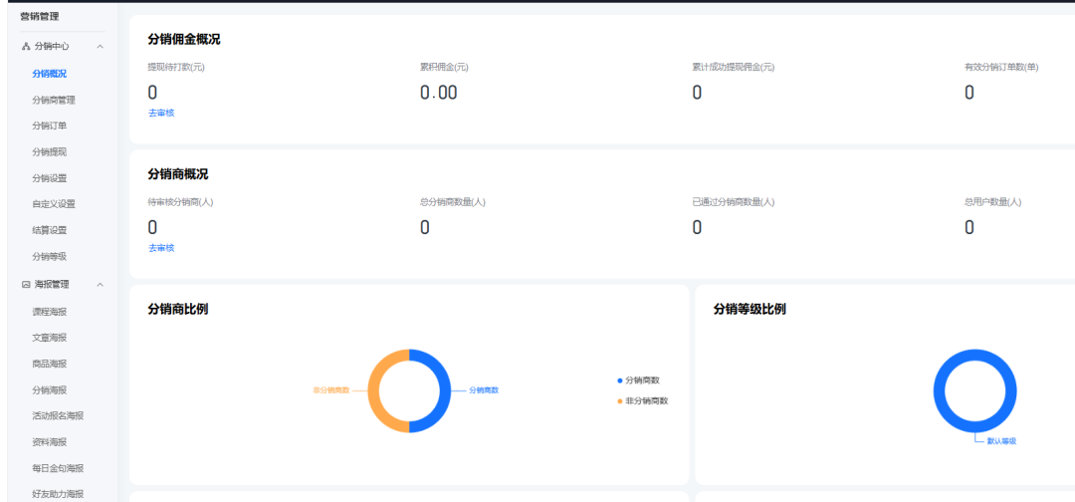Open 结算设置 in the left menu

[x=50, y=230]
